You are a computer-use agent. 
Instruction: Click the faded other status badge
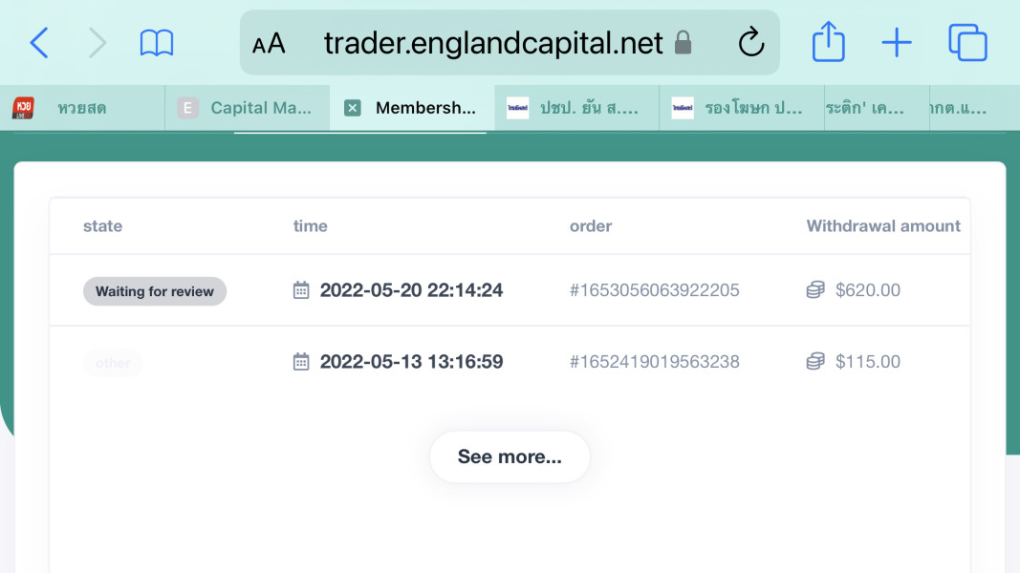coord(113,363)
